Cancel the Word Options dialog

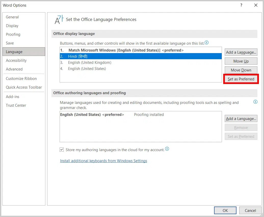[250, 210]
